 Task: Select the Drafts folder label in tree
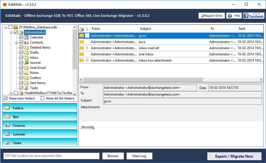pyautogui.click(x=34, y=53)
